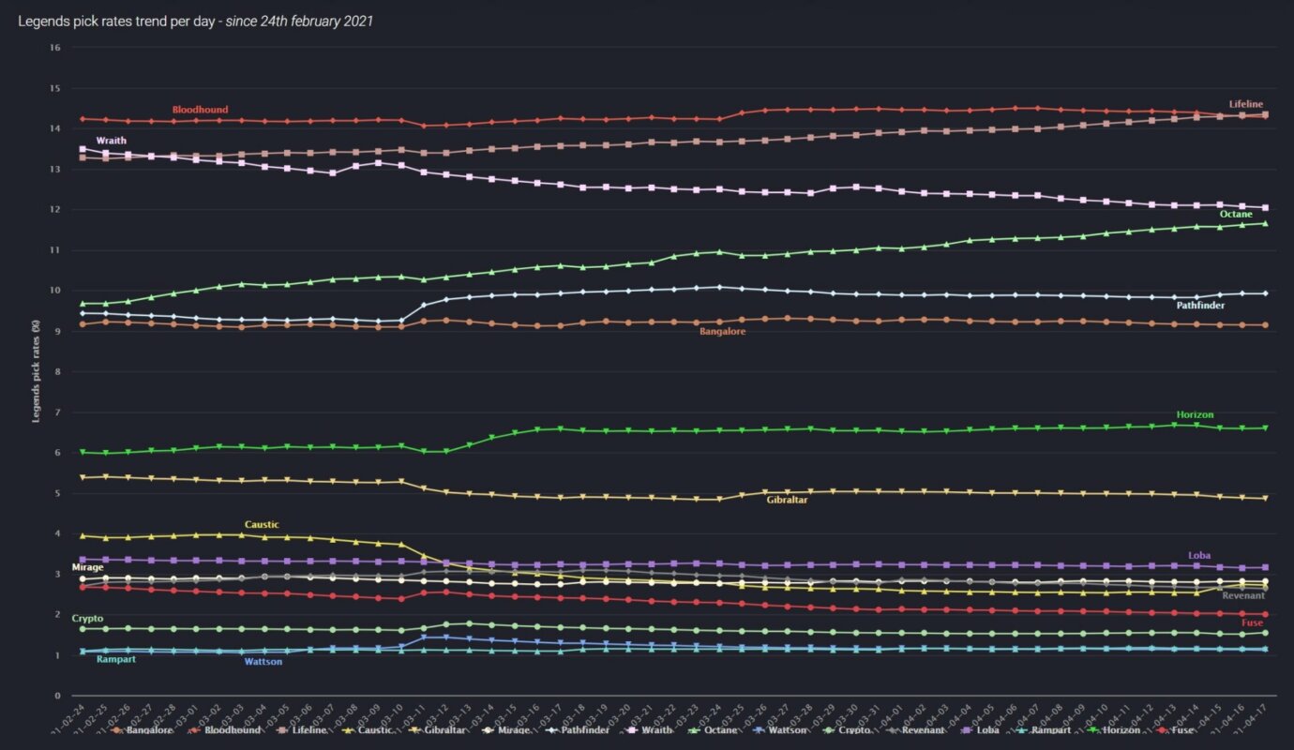Hide Bloodhound series via legend entry

tap(233, 729)
